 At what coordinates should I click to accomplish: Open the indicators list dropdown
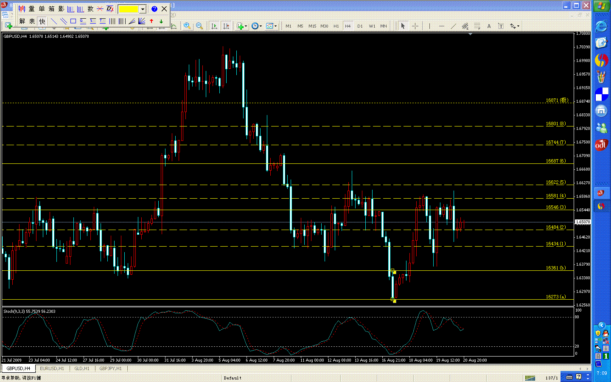pos(242,26)
